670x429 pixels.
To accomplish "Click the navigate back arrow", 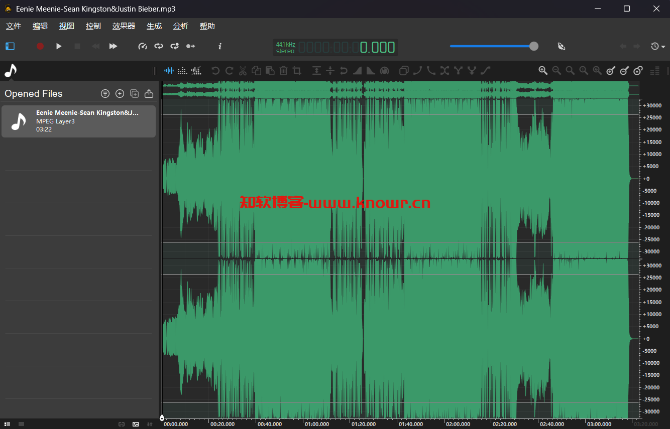I will point(623,46).
